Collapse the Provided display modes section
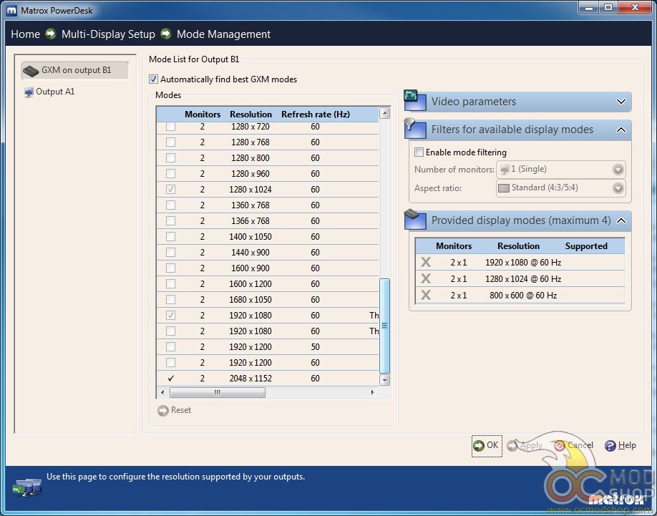This screenshot has height=516, width=657. pos(621,220)
